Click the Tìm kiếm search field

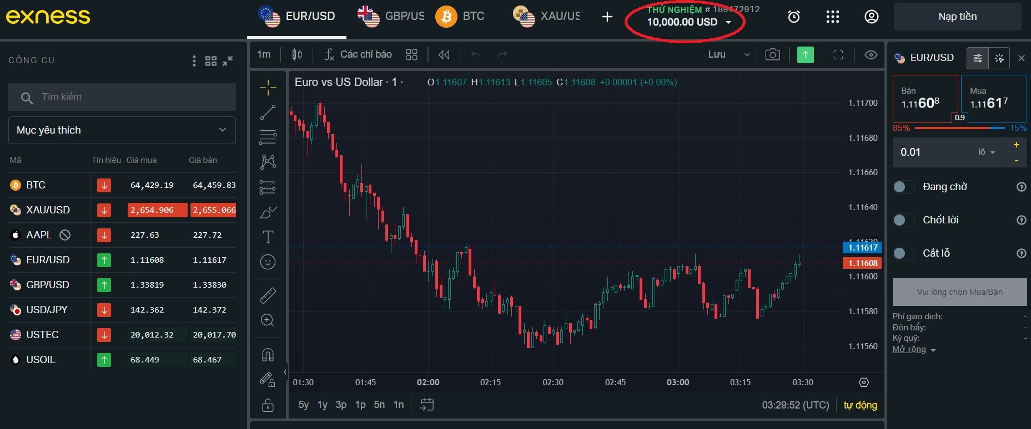click(x=122, y=97)
